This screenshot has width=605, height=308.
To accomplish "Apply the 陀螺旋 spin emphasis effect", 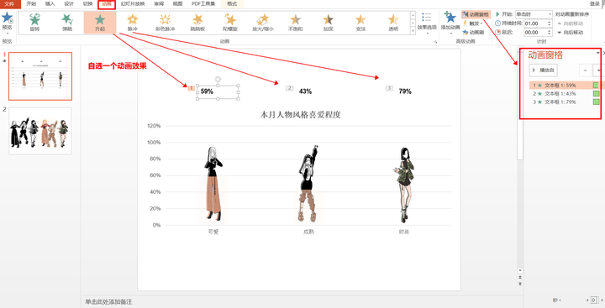I will 230,22.
